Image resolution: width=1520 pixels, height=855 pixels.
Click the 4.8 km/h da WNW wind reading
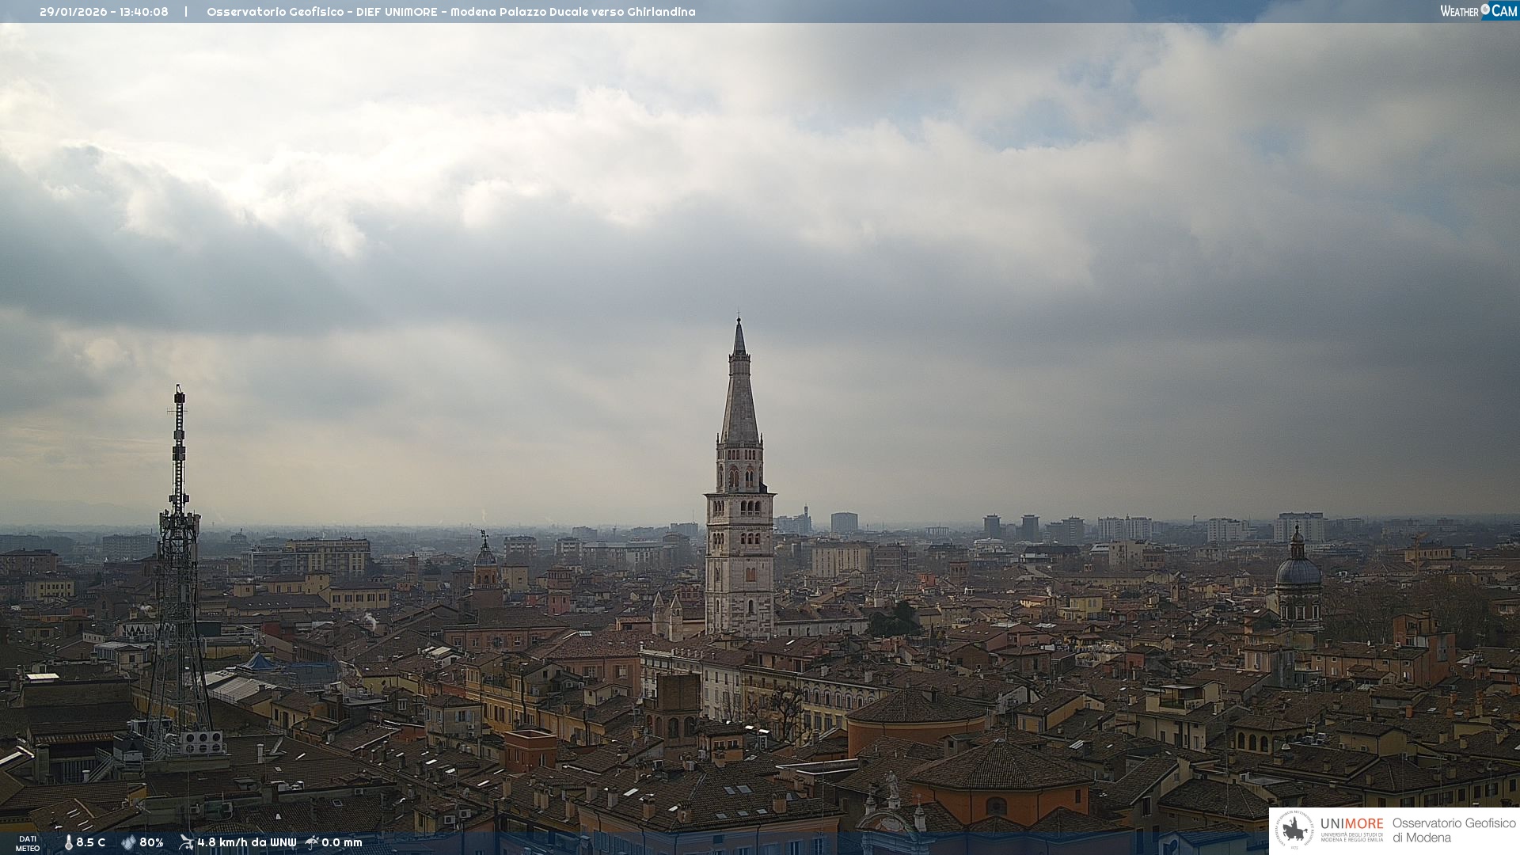[x=246, y=842]
